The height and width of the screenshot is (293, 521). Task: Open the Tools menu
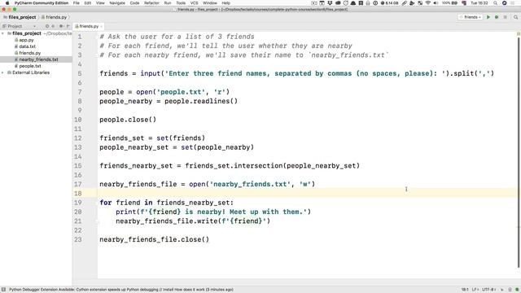coord(181,3)
